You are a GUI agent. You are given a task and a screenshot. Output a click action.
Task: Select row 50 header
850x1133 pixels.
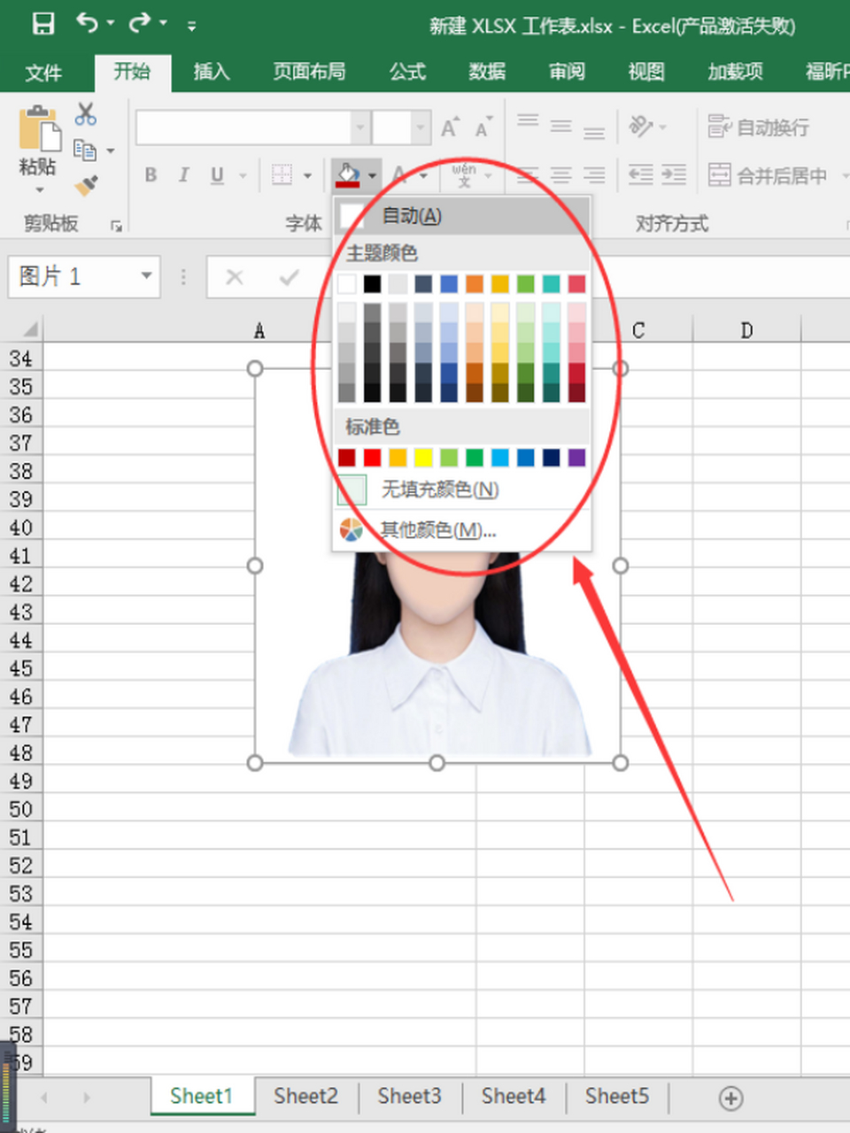pos(21,809)
